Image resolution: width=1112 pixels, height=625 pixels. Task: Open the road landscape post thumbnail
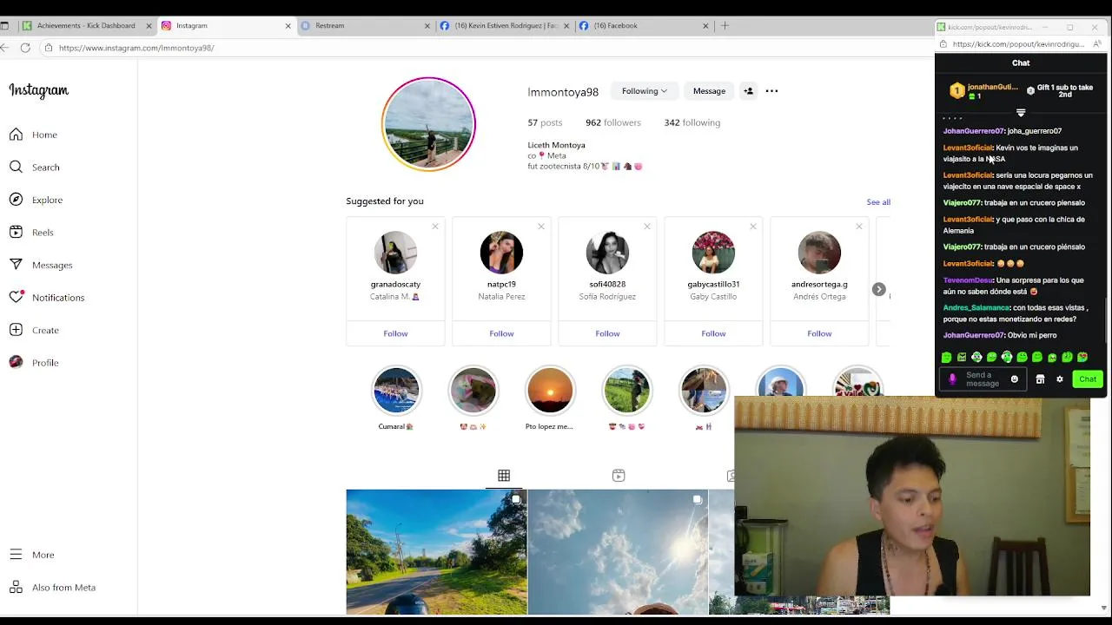[x=436, y=552]
